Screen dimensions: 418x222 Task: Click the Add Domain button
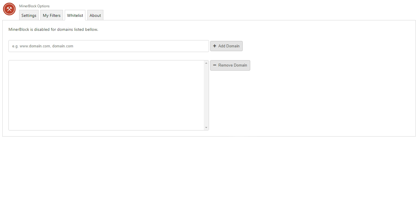click(x=226, y=46)
